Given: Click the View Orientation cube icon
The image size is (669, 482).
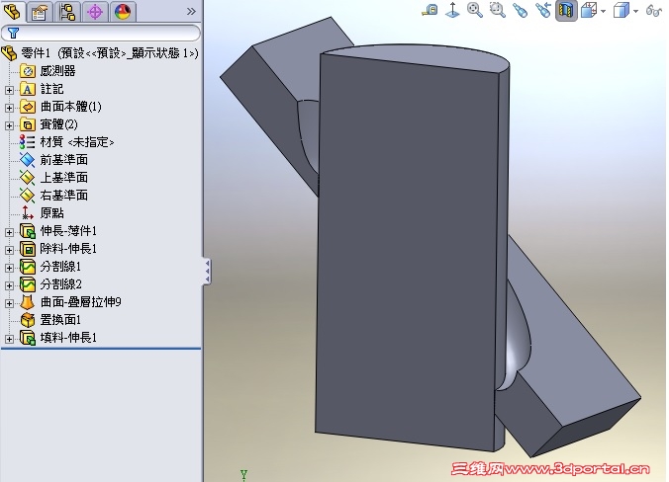Looking at the screenshot, I should pyautogui.click(x=589, y=10).
